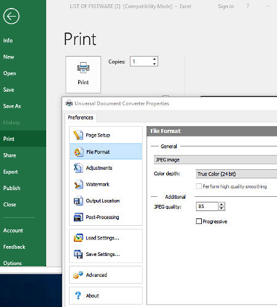Click the Sign in link
This screenshot has width=277, height=307.
click(226, 6)
